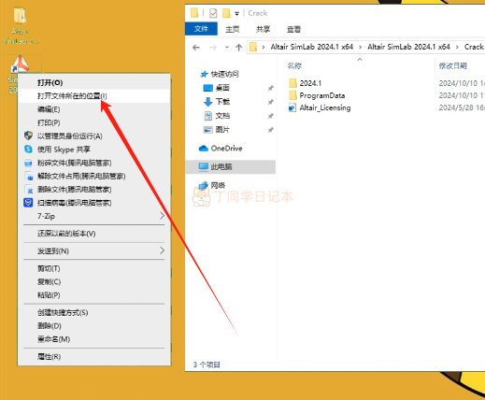Click the Explorer window folder icon in title bar

coord(194,13)
